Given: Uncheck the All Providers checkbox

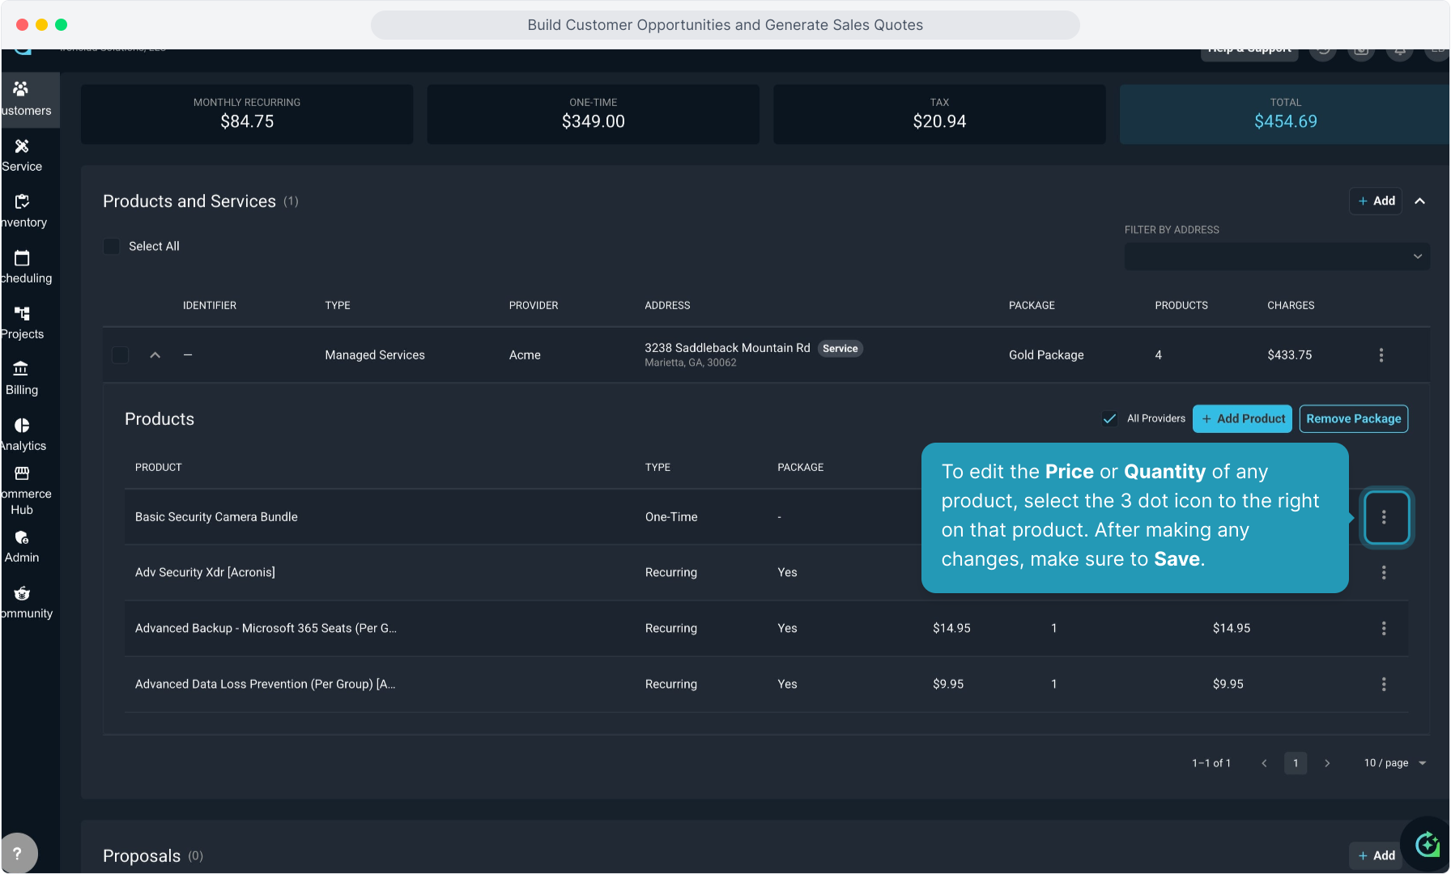Looking at the screenshot, I should pyautogui.click(x=1109, y=418).
